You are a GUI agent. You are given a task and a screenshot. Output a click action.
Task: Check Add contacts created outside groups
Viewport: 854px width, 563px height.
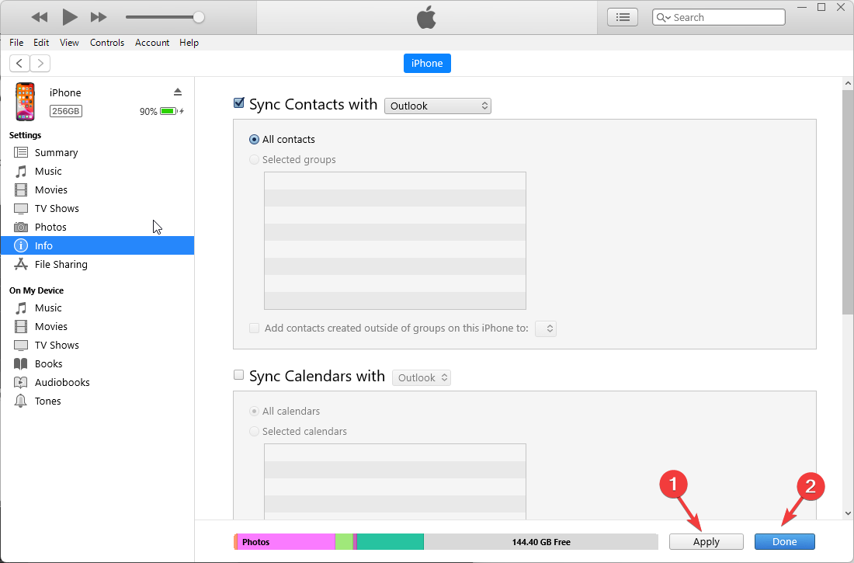coord(255,328)
